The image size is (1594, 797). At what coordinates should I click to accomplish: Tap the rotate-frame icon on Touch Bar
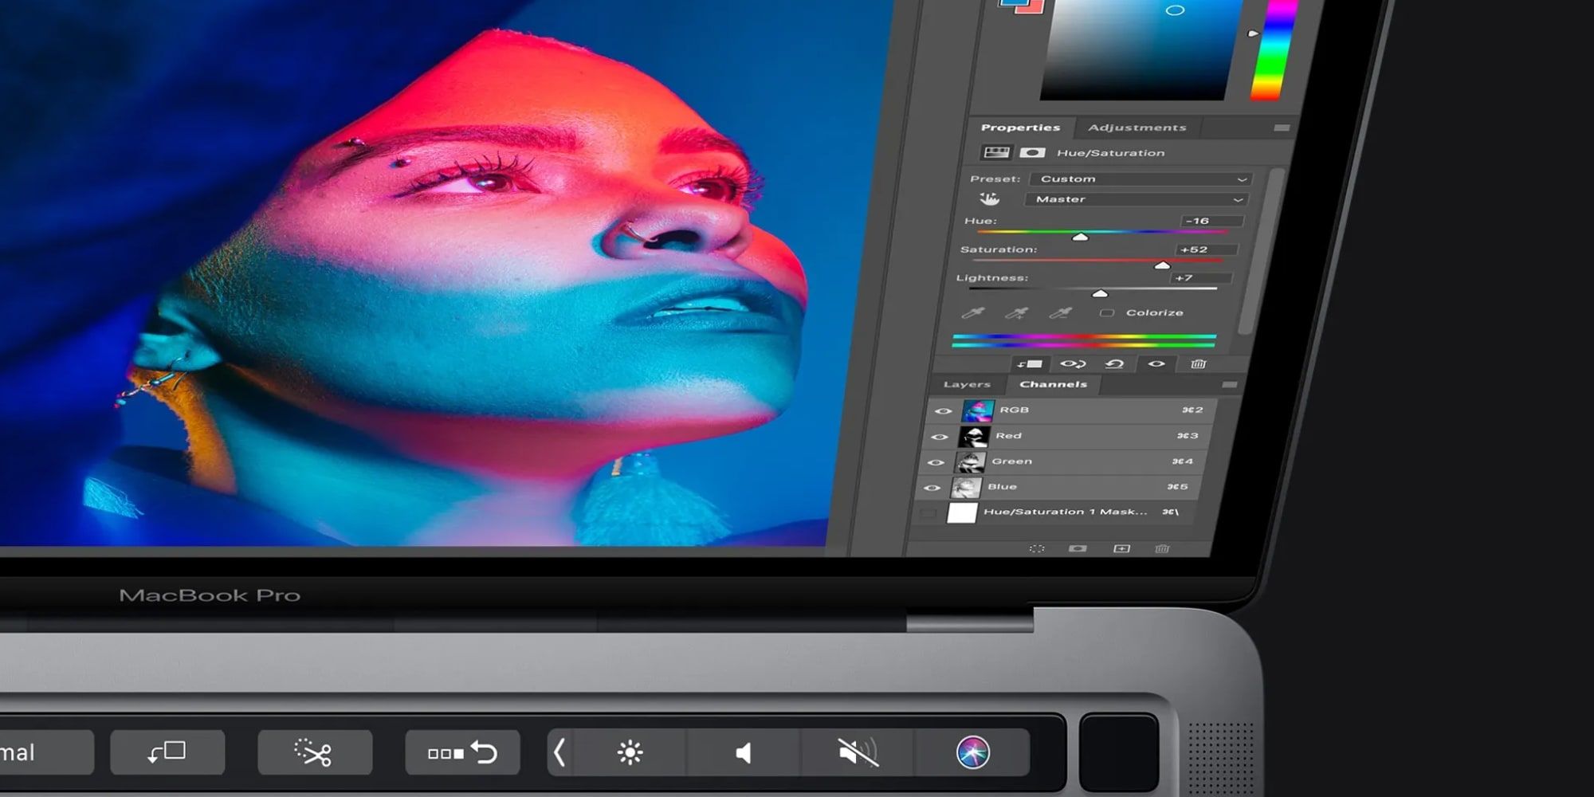(x=167, y=752)
